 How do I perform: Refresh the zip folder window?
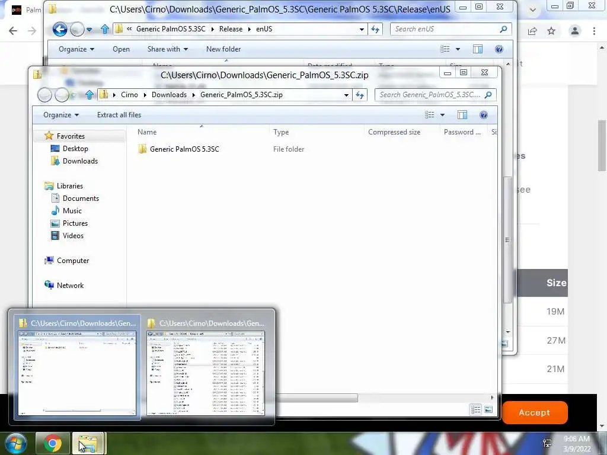[x=360, y=95]
